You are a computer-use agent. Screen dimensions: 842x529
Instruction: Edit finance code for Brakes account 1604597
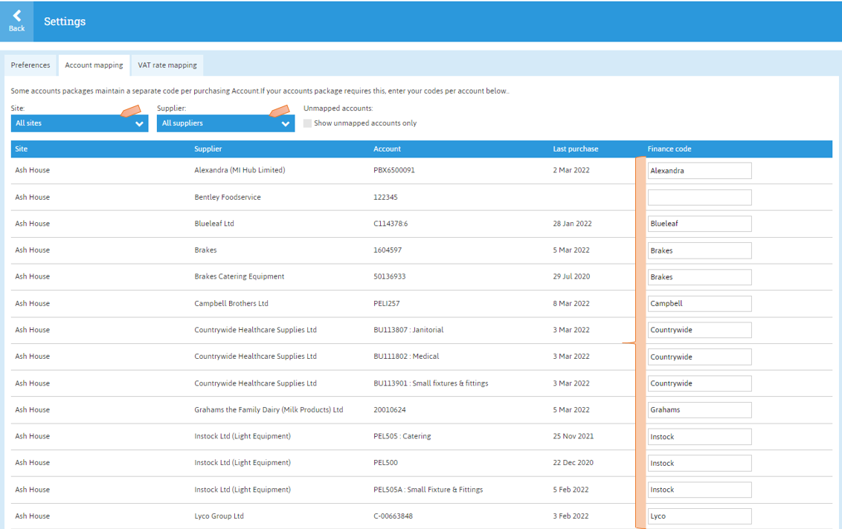pos(699,250)
